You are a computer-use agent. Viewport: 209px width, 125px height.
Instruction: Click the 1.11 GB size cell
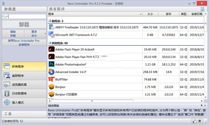[x=150, y=65]
